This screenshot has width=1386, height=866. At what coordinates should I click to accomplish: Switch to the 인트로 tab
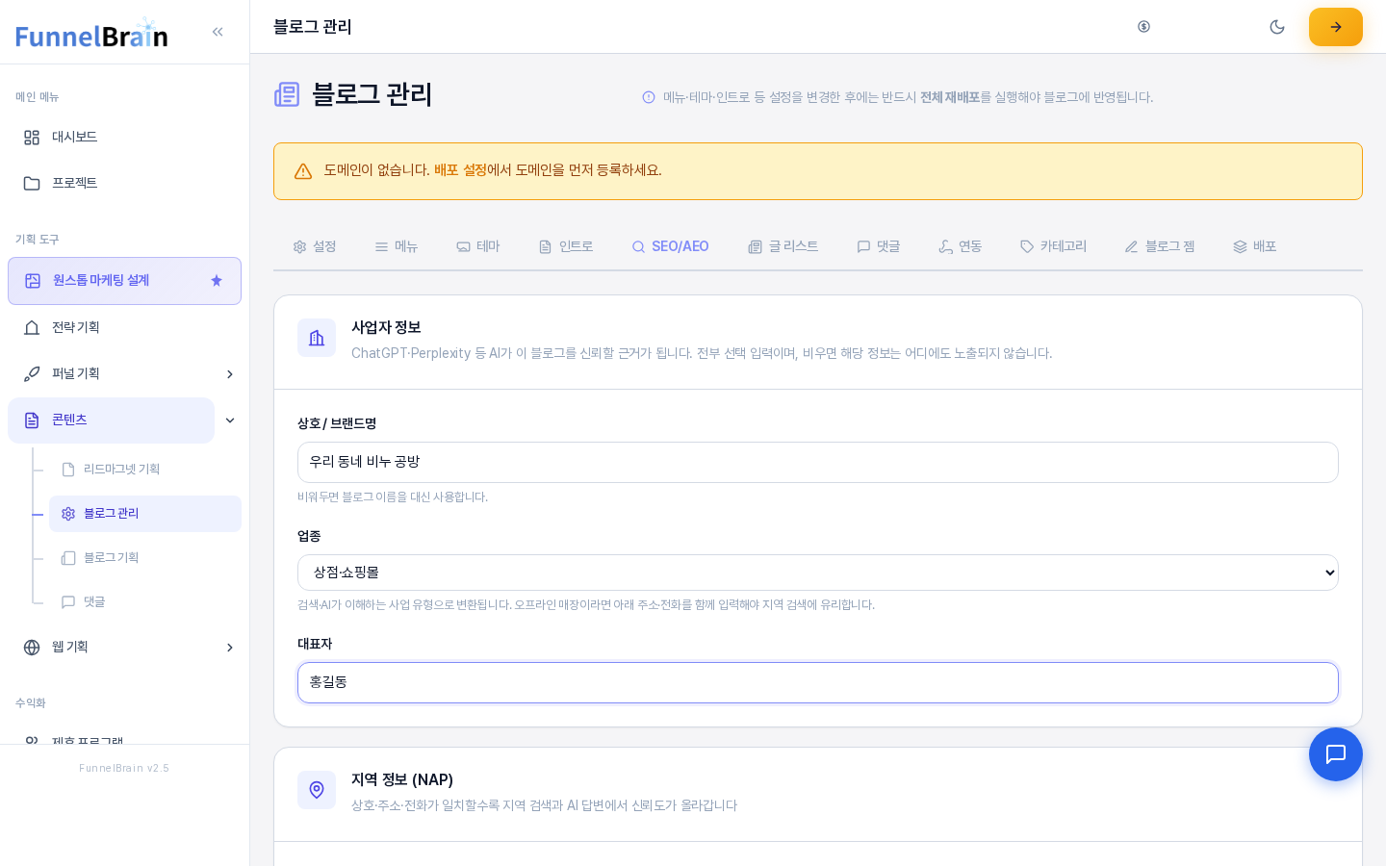click(x=566, y=246)
